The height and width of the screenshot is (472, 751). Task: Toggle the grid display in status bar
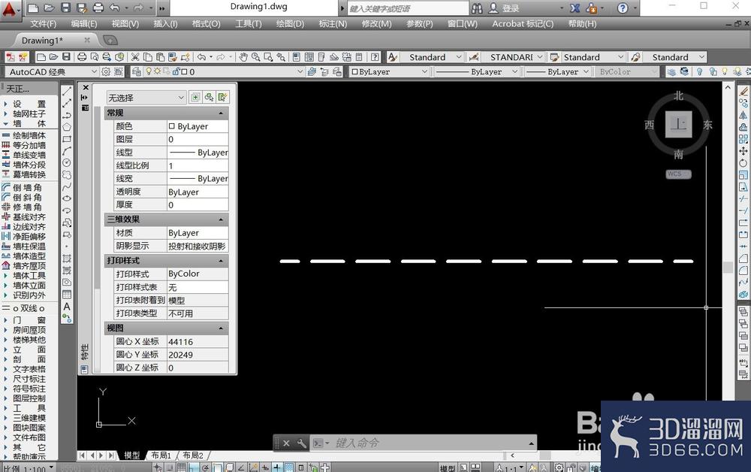tap(182, 467)
